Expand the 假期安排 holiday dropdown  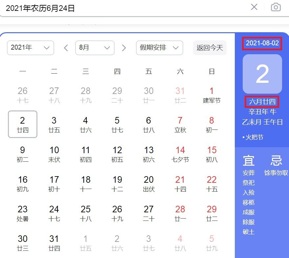coord(159,48)
